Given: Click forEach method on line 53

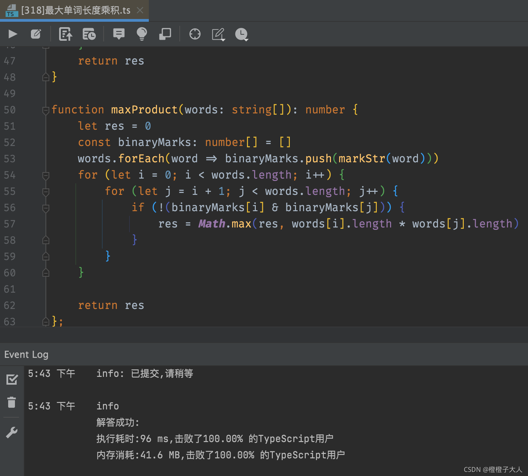Looking at the screenshot, I should 141,159.
